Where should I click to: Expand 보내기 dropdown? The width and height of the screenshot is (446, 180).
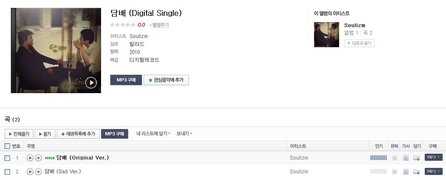tap(184, 134)
